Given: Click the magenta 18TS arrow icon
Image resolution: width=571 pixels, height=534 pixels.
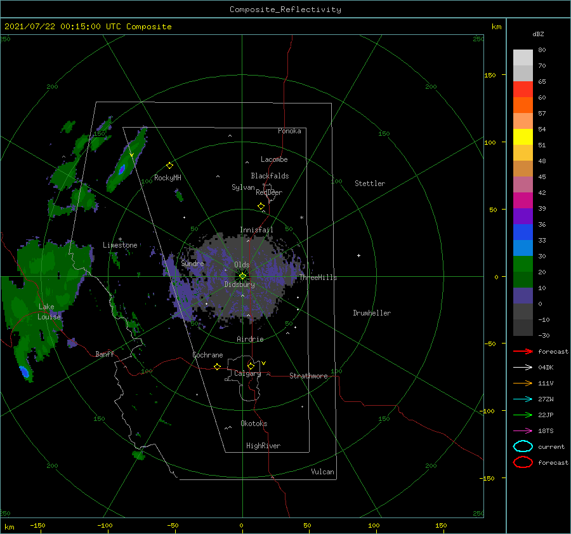Looking at the screenshot, I should point(523,431).
